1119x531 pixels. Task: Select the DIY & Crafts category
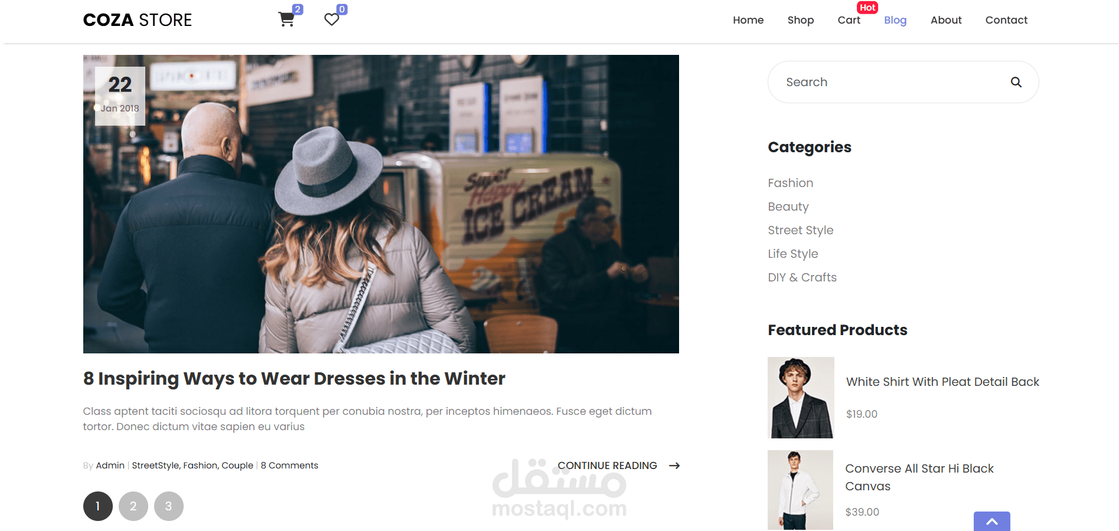(802, 277)
